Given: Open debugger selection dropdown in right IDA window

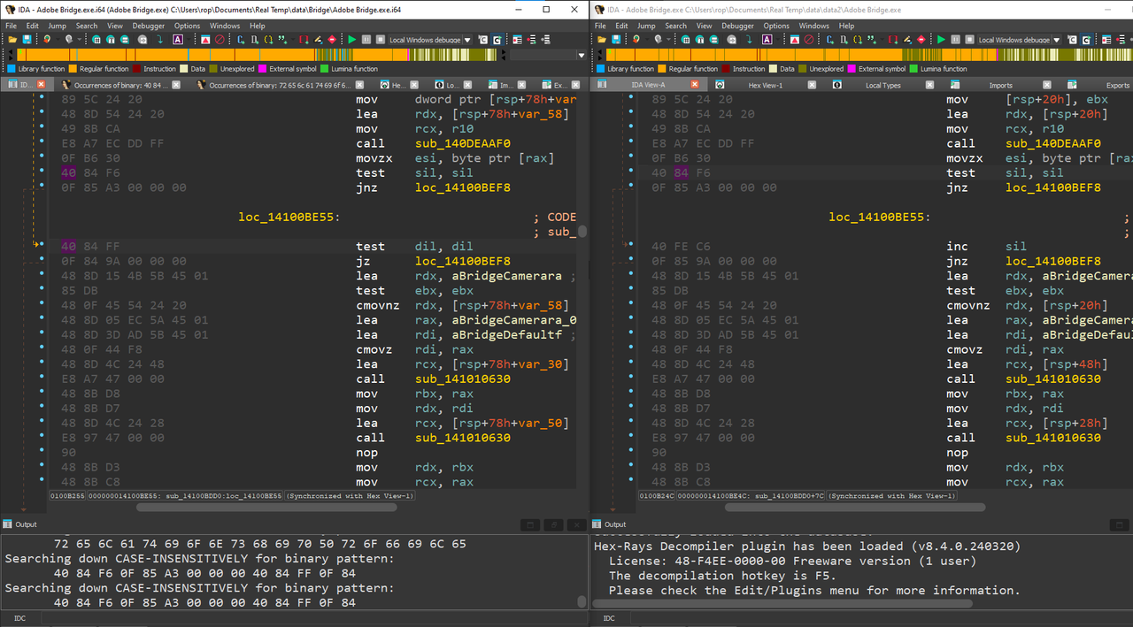Looking at the screenshot, I should 1057,40.
